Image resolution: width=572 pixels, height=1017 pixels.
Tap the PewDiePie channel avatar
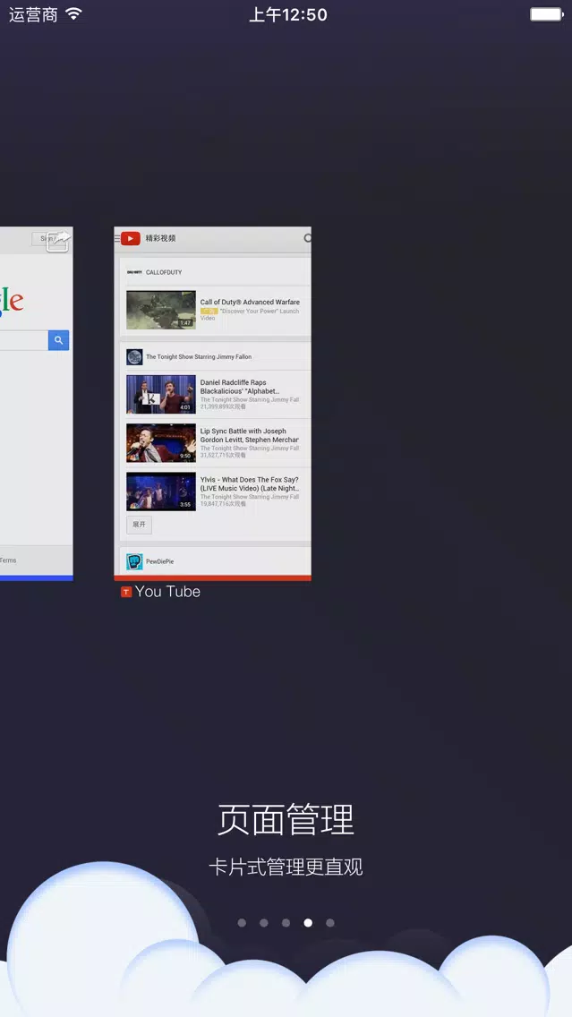[134, 561]
